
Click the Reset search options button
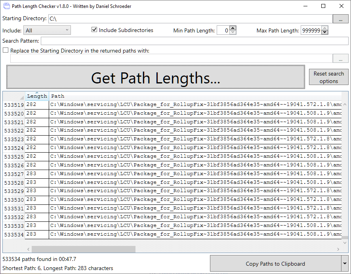pos(328,77)
